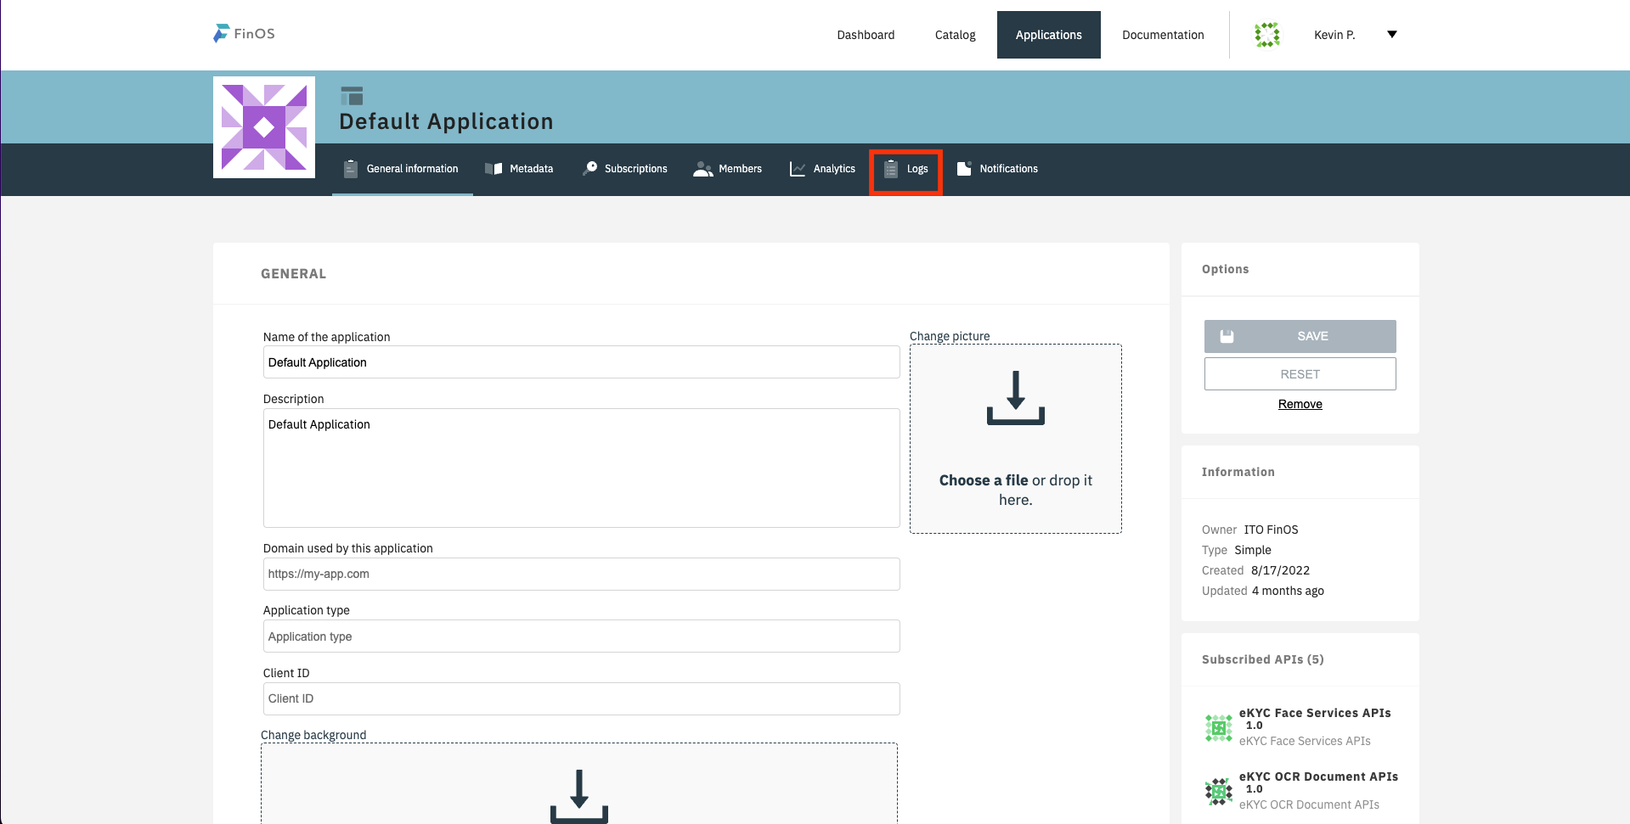Click the Metadata book icon
Viewport: 1630px width, 824px height.
pos(494,169)
